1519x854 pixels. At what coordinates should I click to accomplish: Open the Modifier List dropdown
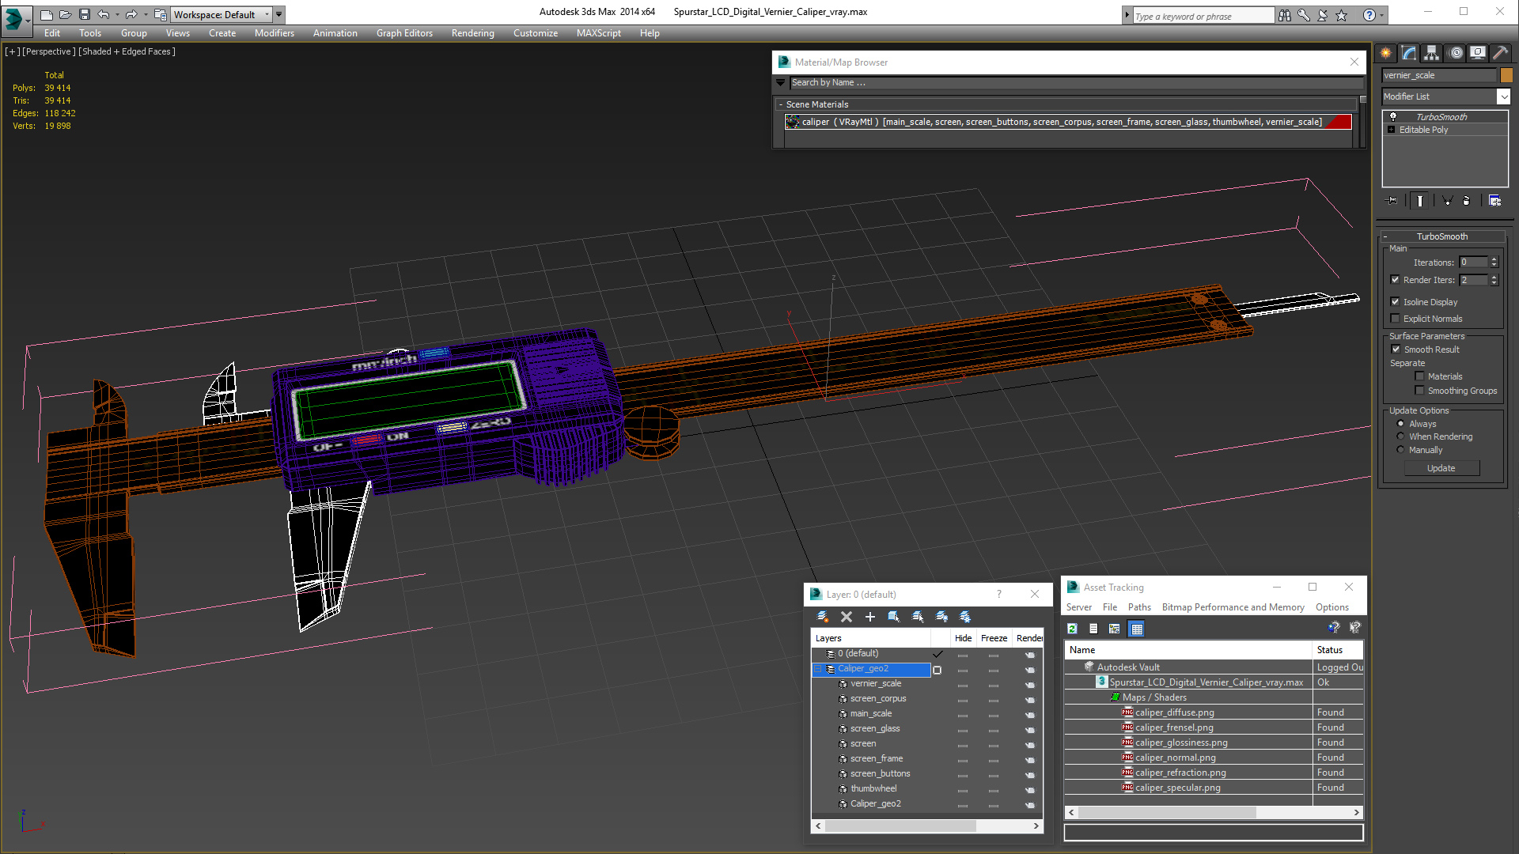click(1503, 96)
